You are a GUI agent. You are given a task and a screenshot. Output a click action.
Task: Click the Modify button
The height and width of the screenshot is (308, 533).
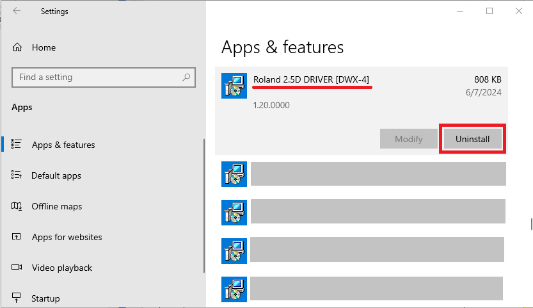409,139
